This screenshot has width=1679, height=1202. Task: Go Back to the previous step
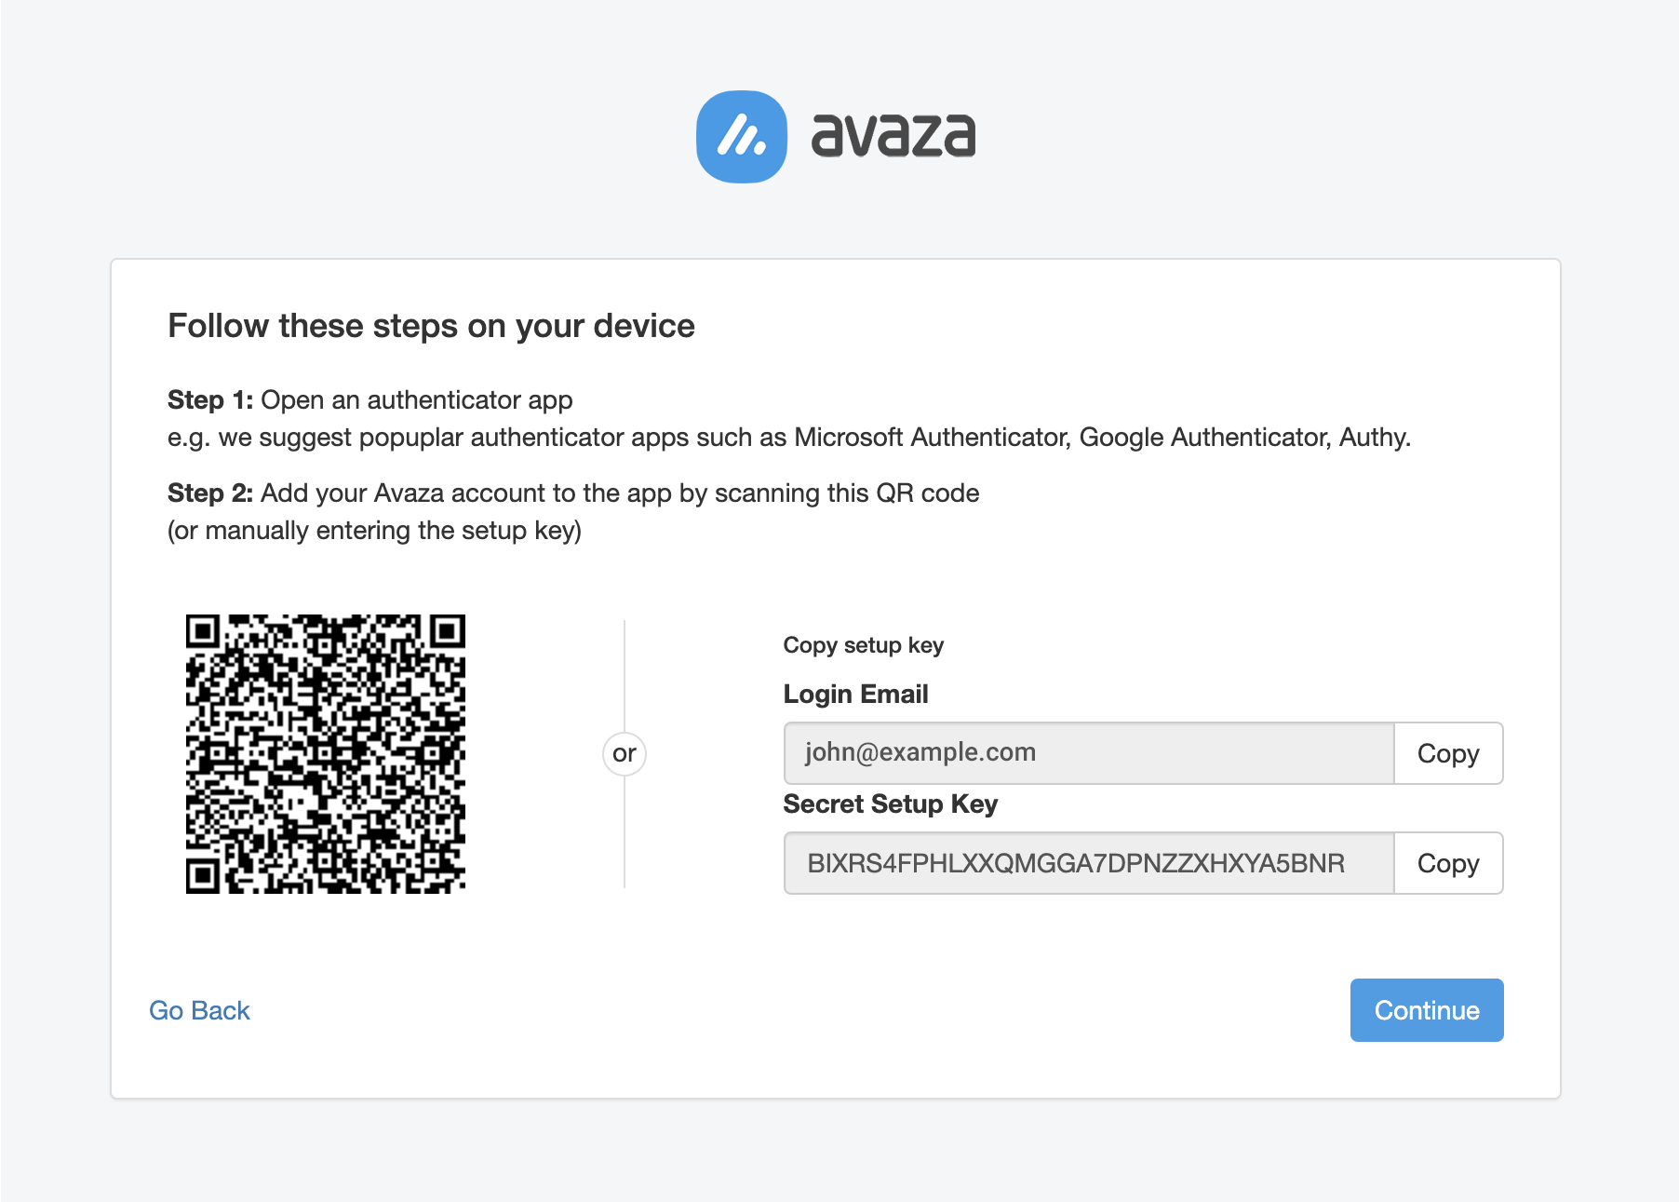(x=199, y=1010)
